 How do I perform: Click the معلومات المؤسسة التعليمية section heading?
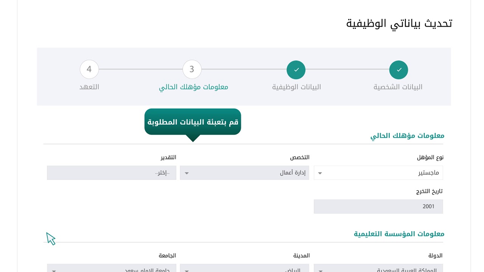(x=399, y=234)
